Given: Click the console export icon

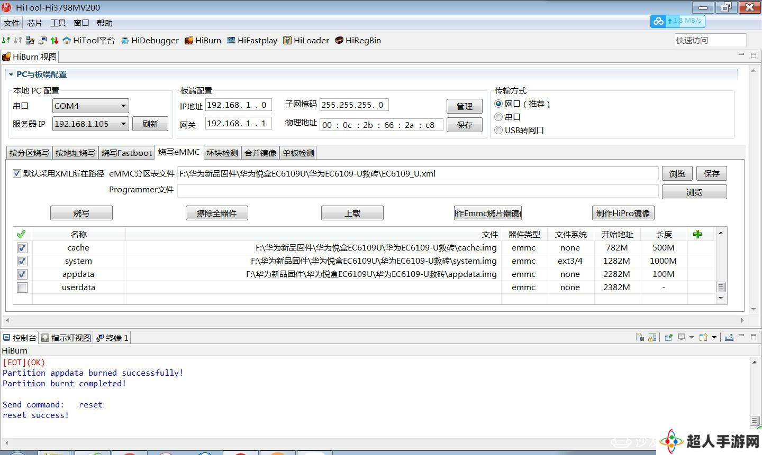Looking at the screenshot, I should tap(729, 337).
